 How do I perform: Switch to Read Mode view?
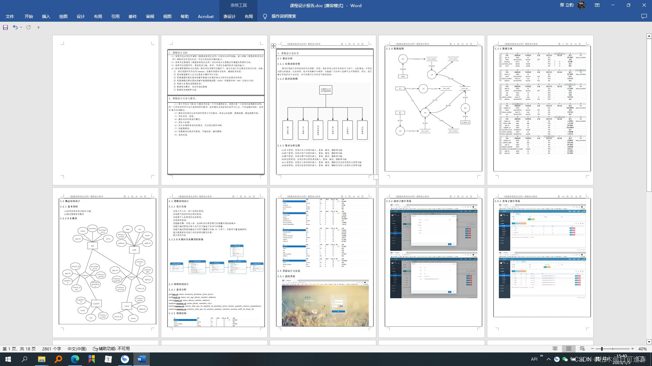555,349
